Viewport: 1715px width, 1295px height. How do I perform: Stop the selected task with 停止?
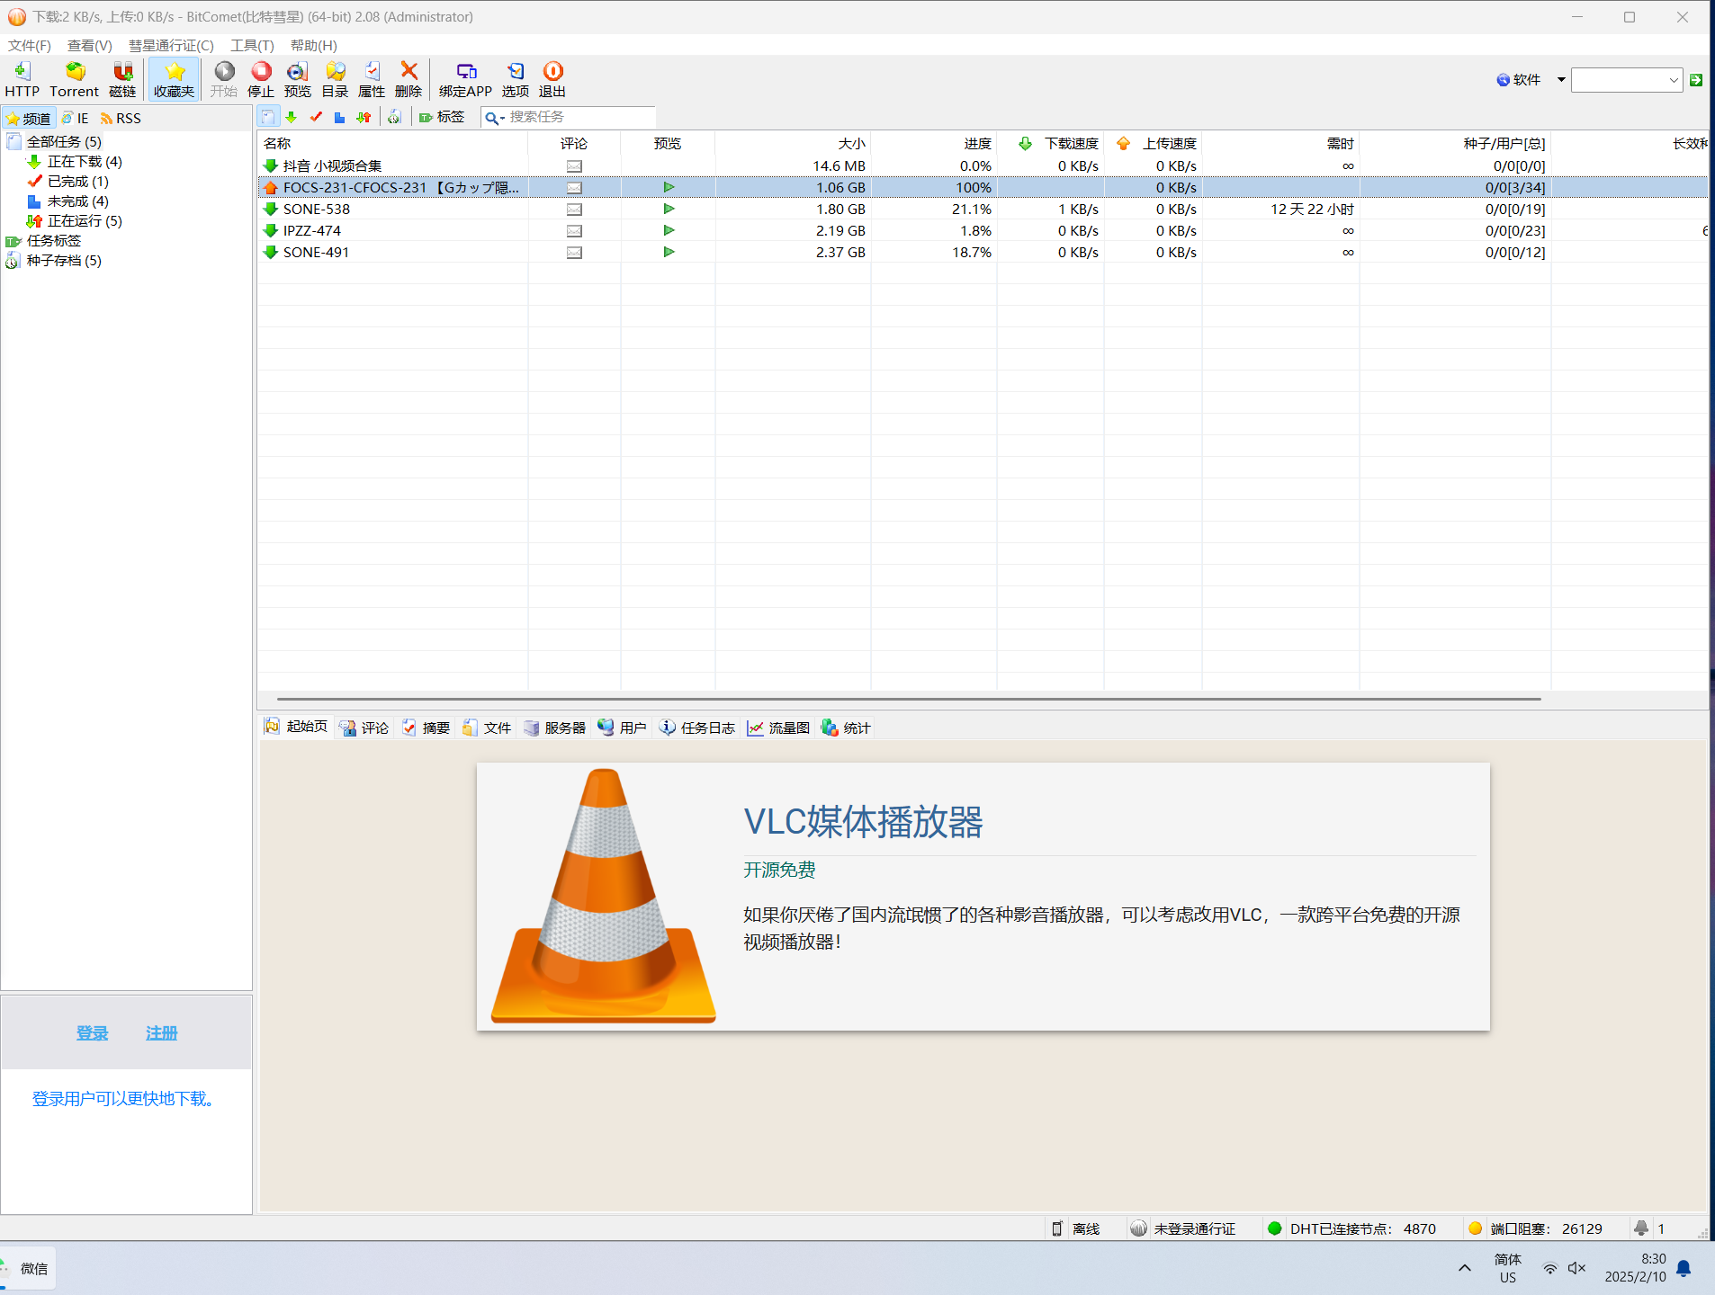pyautogui.click(x=261, y=79)
